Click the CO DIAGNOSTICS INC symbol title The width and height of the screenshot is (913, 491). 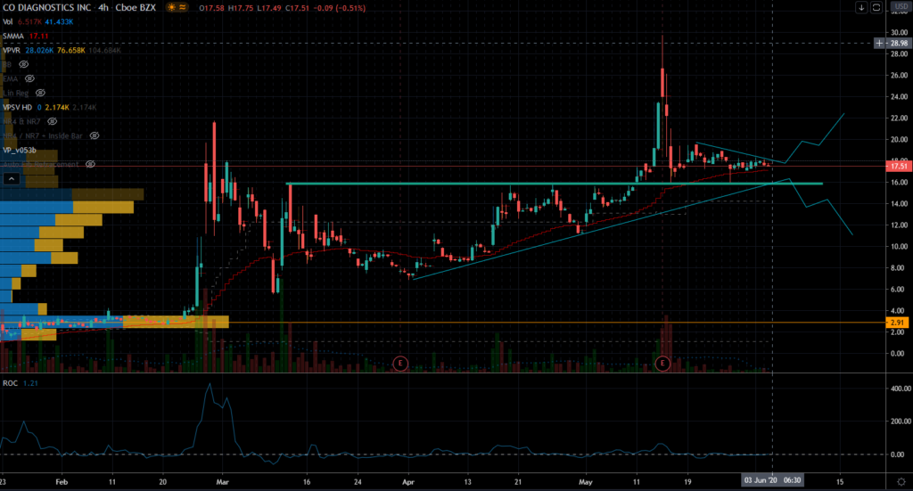point(47,7)
